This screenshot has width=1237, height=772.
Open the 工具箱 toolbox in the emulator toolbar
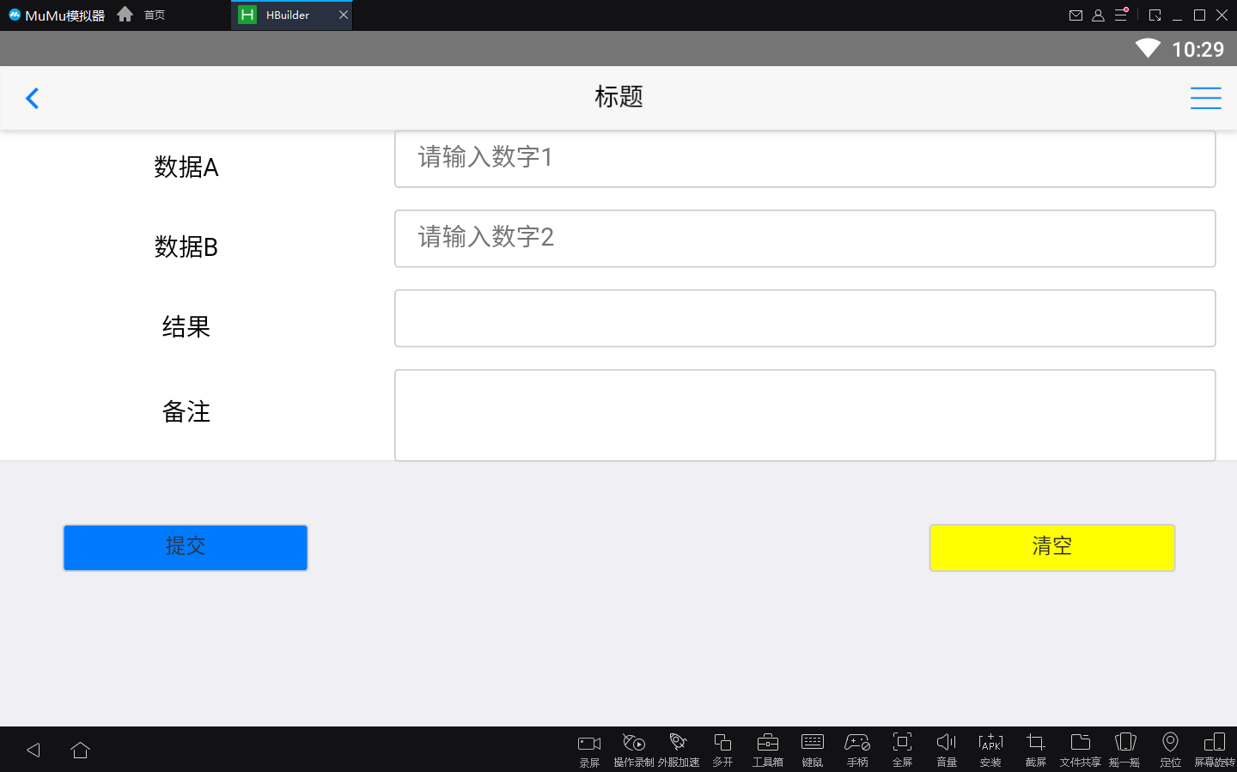(767, 747)
